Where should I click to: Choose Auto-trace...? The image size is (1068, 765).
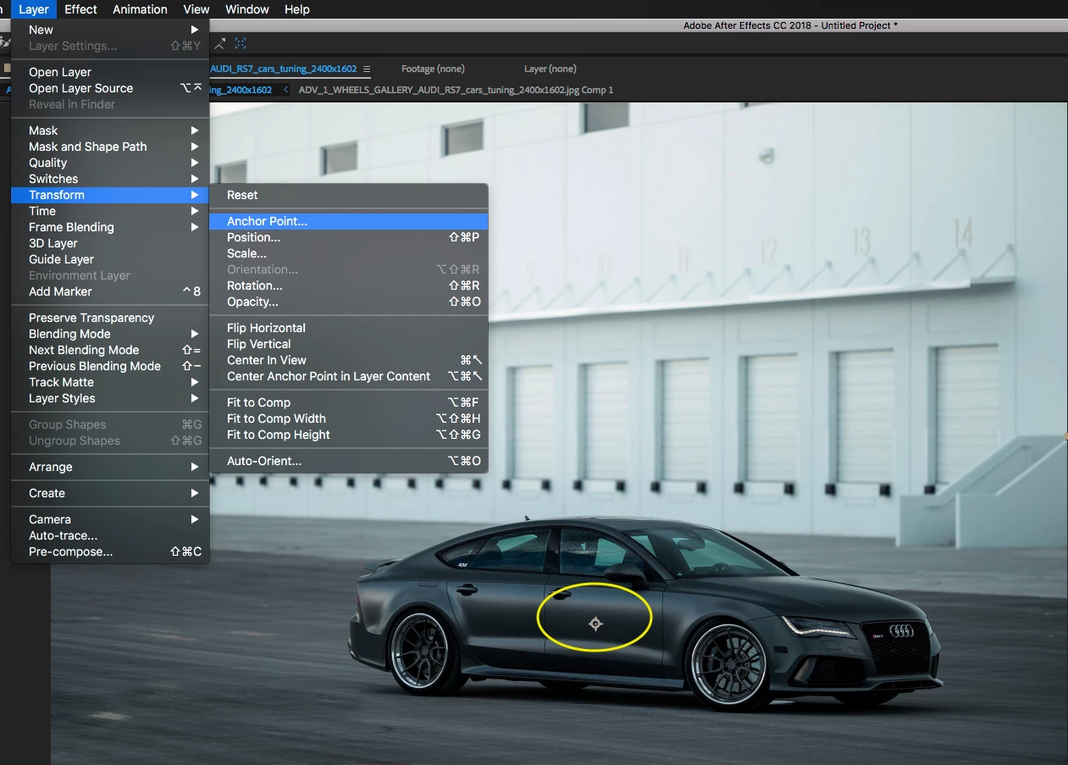pyautogui.click(x=110, y=535)
